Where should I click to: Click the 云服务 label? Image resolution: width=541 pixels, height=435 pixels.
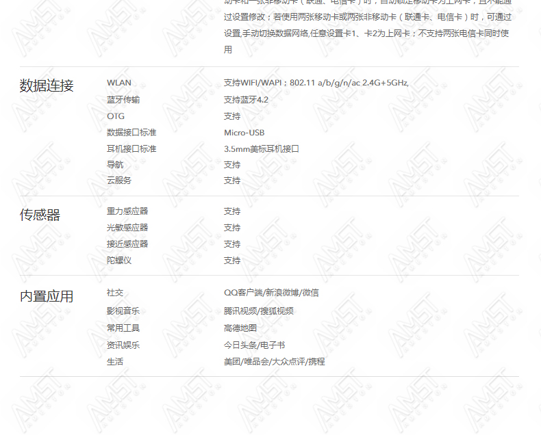pyautogui.click(x=119, y=181)
